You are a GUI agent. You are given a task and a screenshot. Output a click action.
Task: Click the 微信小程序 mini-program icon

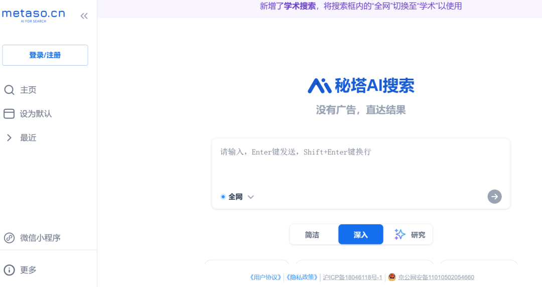click(x=10, y=238)
